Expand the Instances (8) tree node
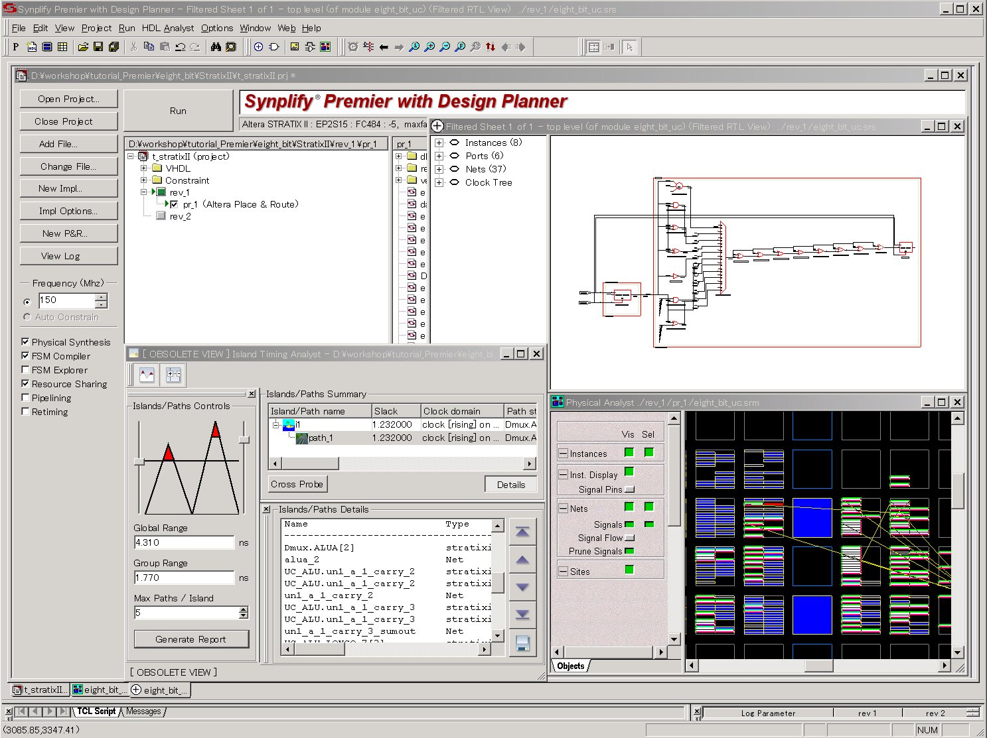This screenshot has width=987, height=738. 439,143
